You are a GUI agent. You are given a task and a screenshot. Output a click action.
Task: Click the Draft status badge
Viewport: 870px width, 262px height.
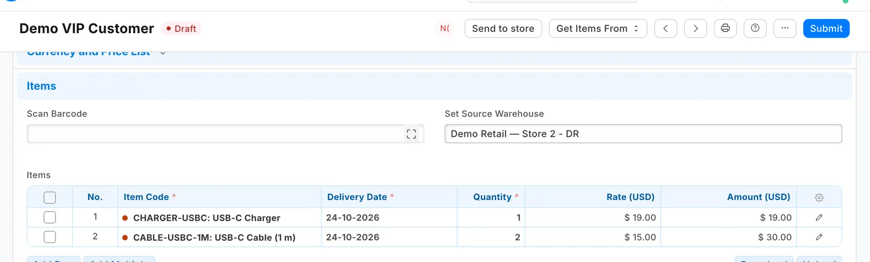pos(182,28)
